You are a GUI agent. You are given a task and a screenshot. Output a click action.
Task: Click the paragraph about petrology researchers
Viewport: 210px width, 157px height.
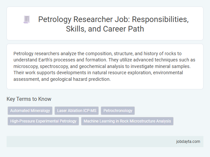point(104,66)
